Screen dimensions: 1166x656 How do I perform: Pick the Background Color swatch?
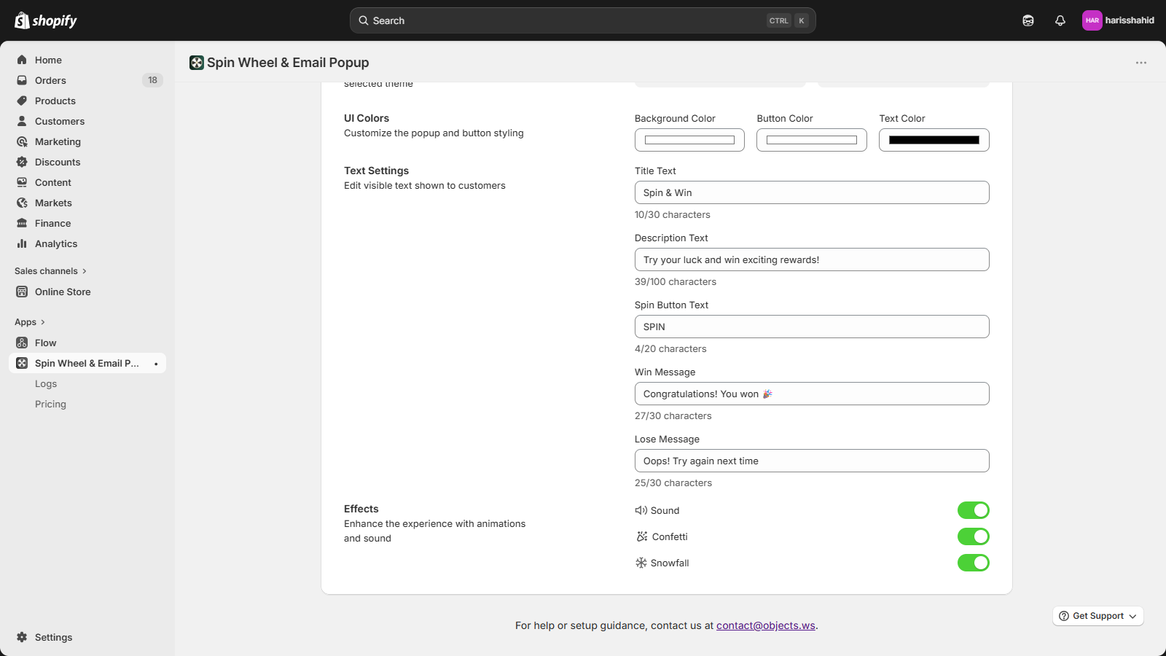(689, 140)
